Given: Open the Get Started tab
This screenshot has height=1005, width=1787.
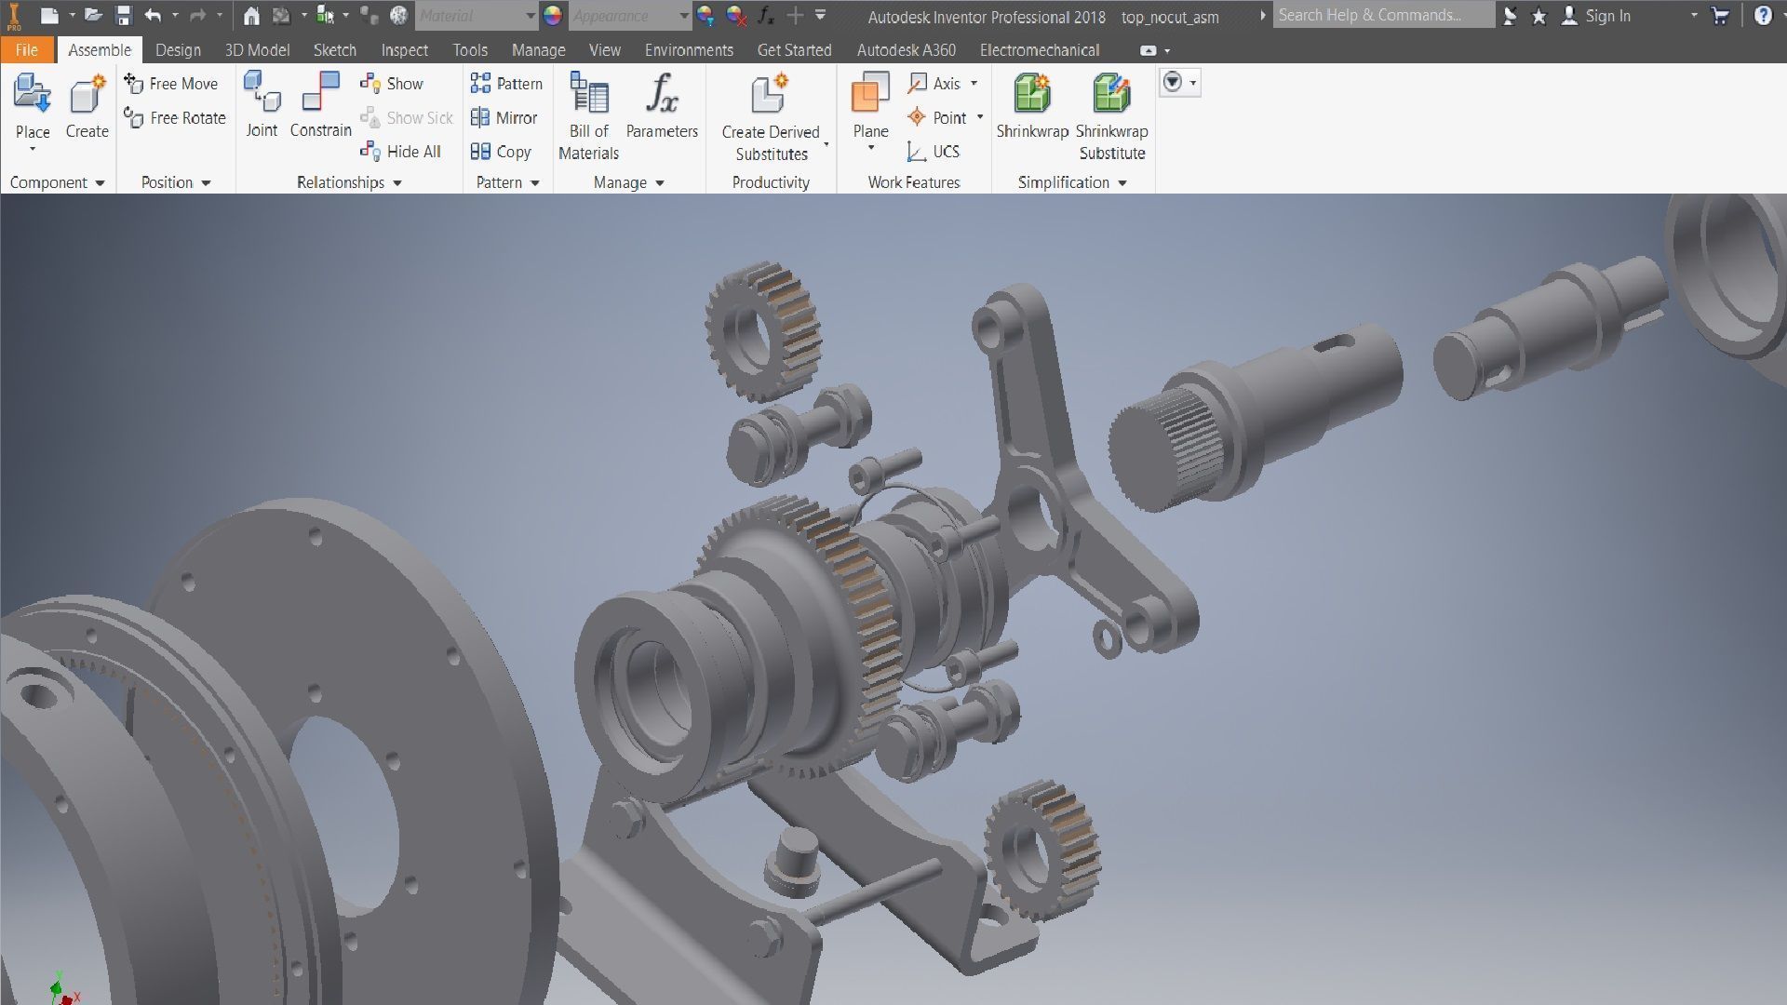Looking at the screenshot, I should (794, 50).
